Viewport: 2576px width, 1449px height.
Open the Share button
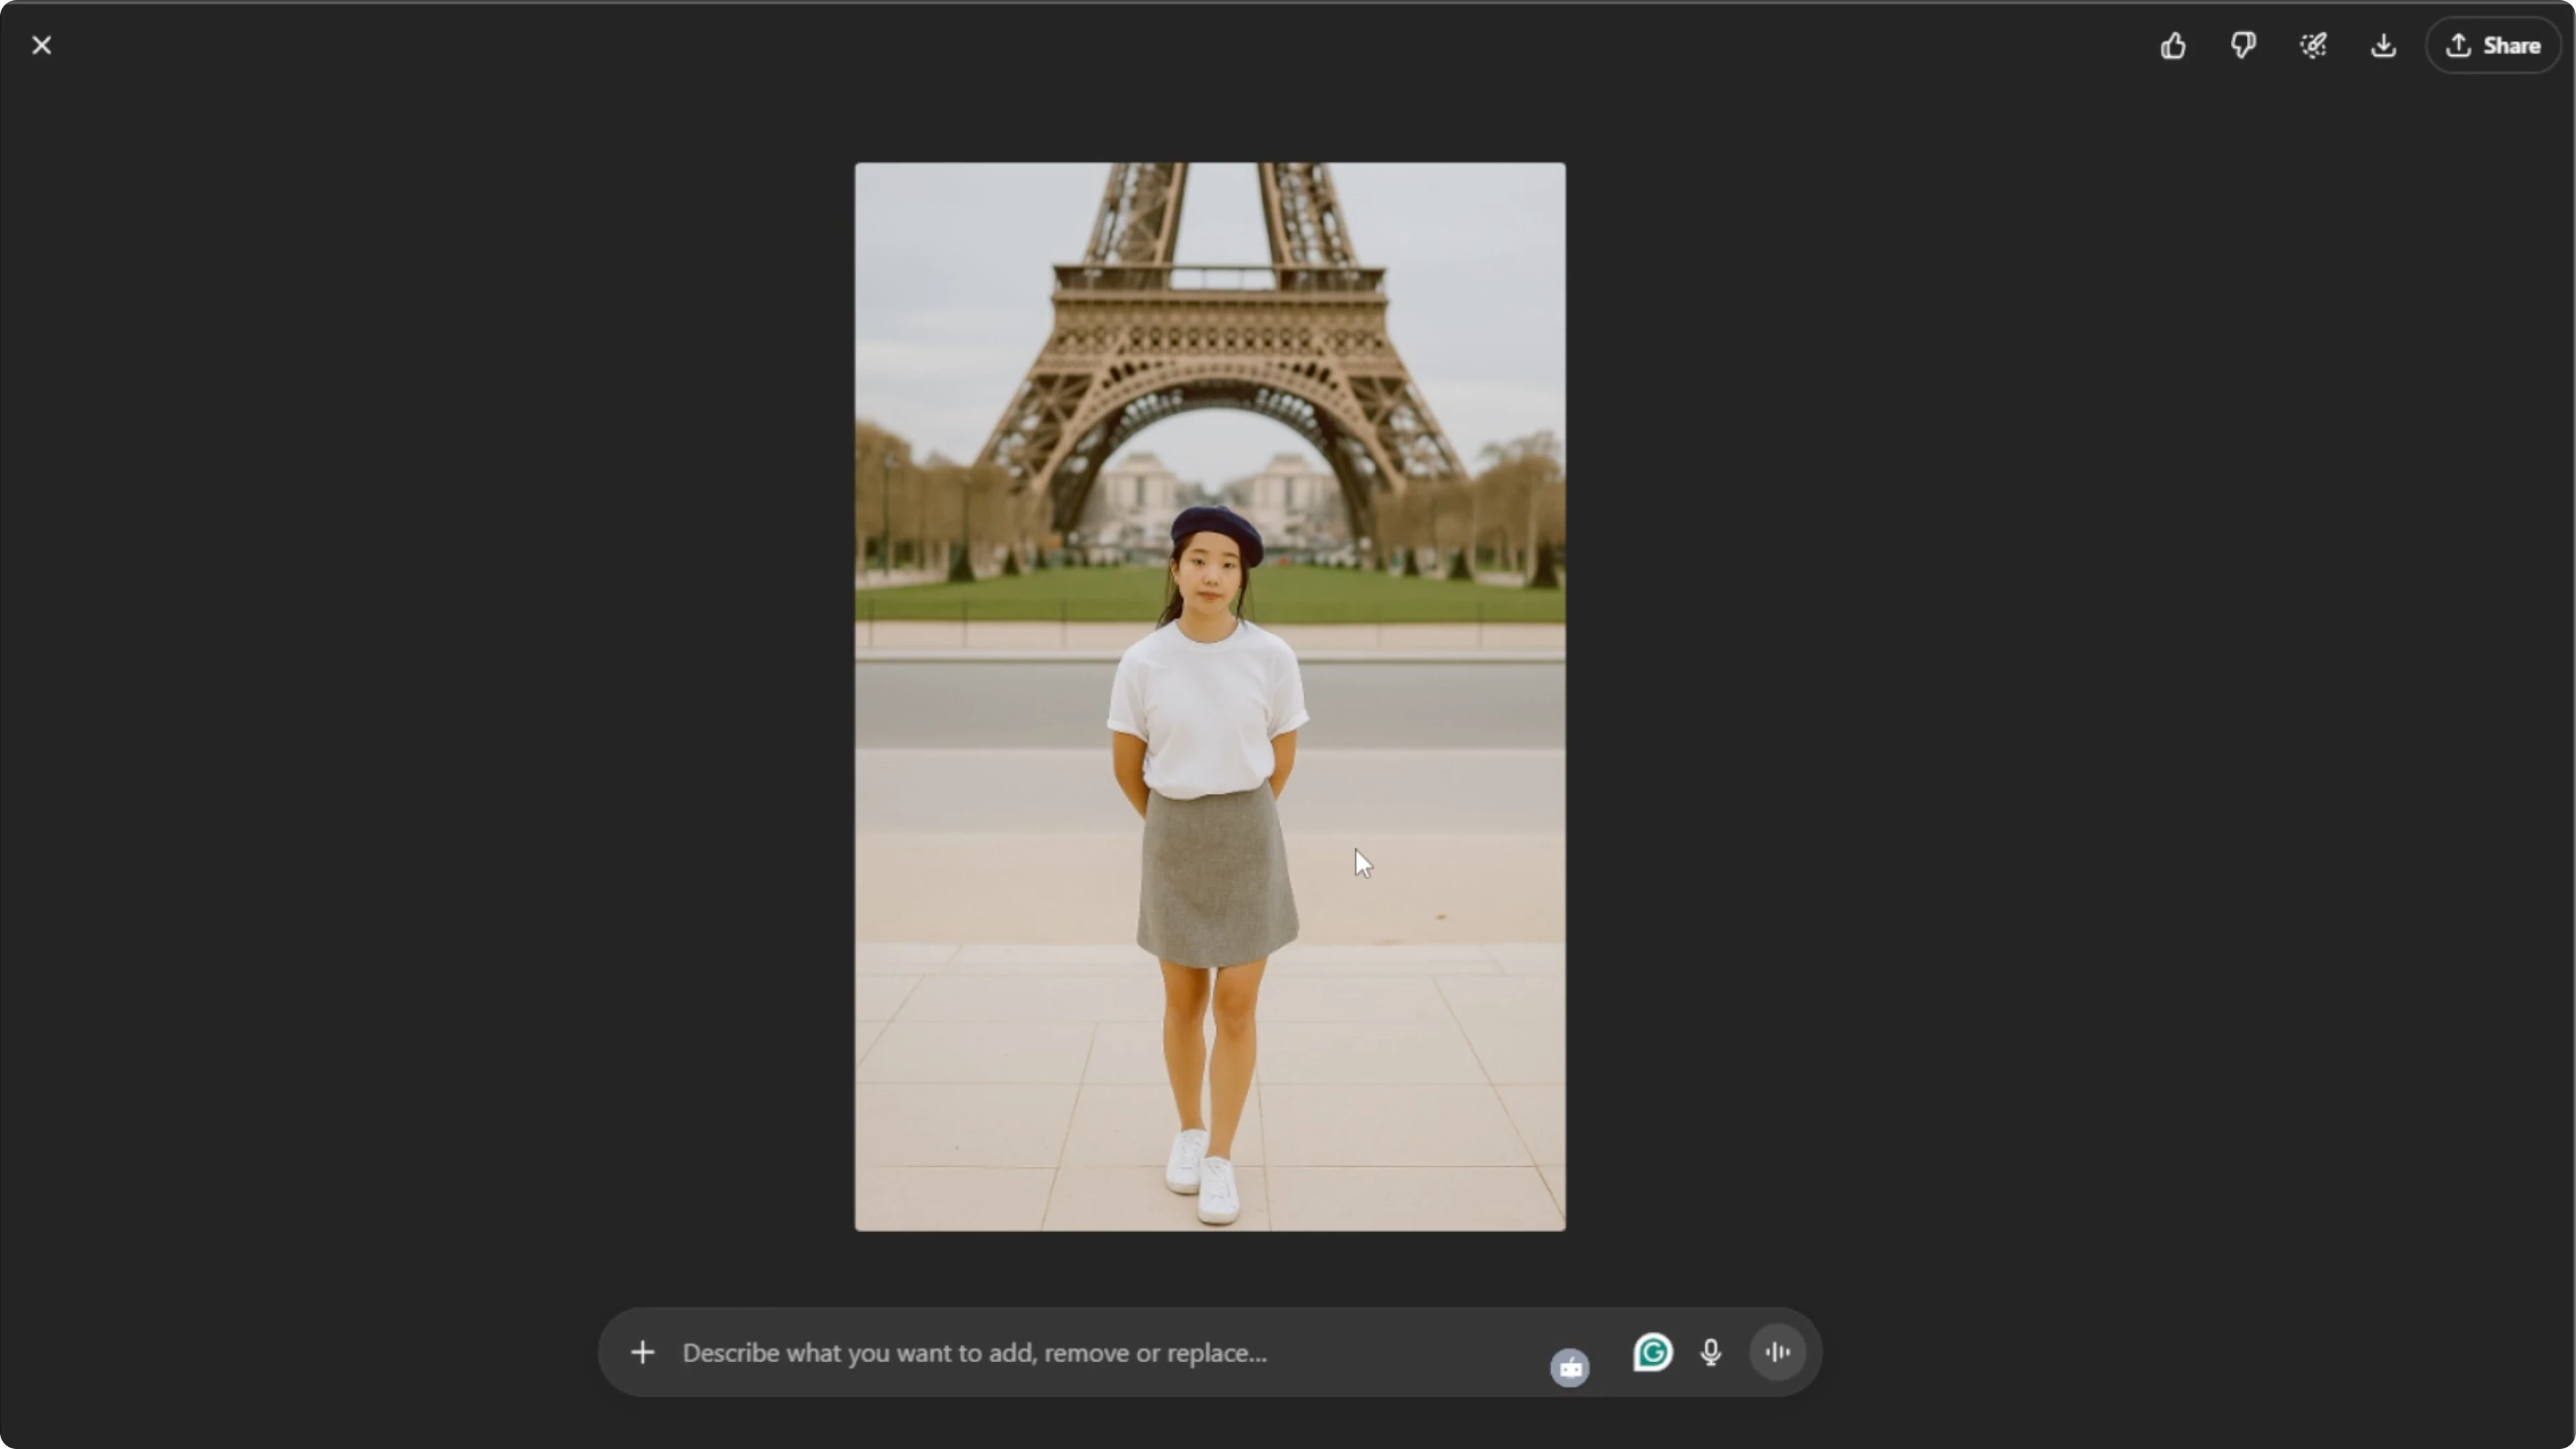tap(2493, 45)
